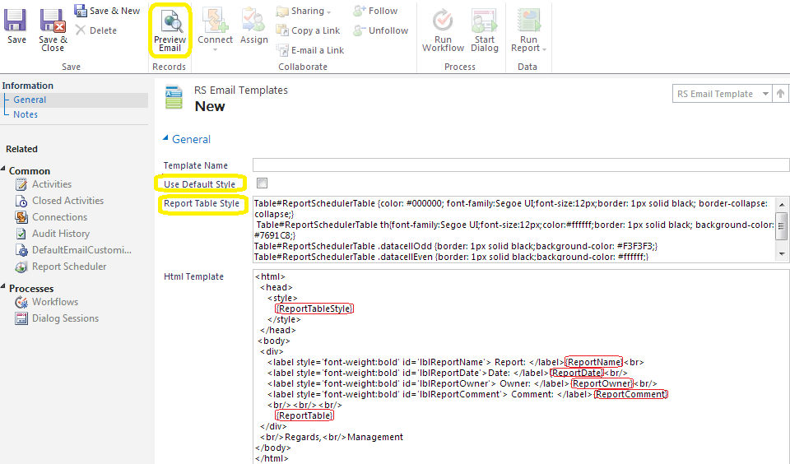Image resolution: width=790 pixels, height=464 pixels.
Task: Click the Run Workflow icon
Action: (x=443, y=22)
